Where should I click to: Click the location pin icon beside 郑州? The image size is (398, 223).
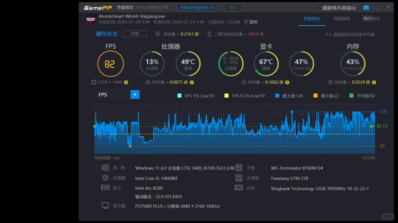246,22
